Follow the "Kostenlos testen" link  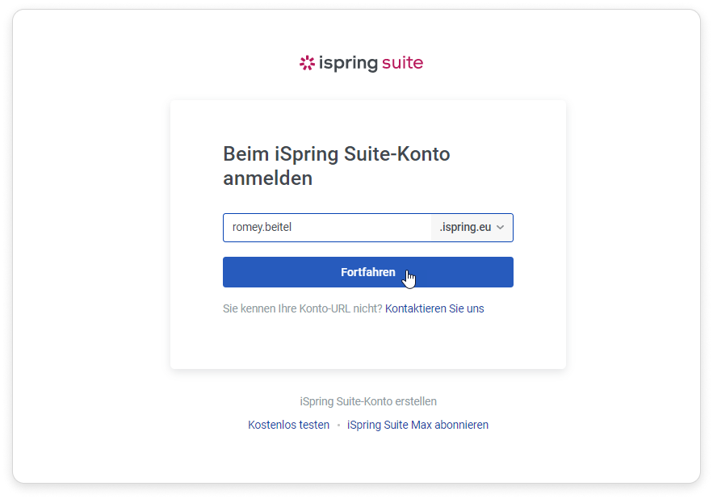288,425
